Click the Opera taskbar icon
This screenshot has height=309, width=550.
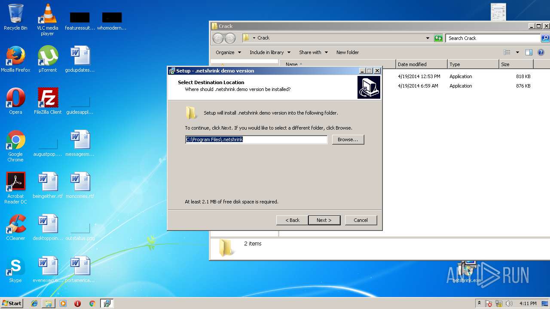(77, 303)
